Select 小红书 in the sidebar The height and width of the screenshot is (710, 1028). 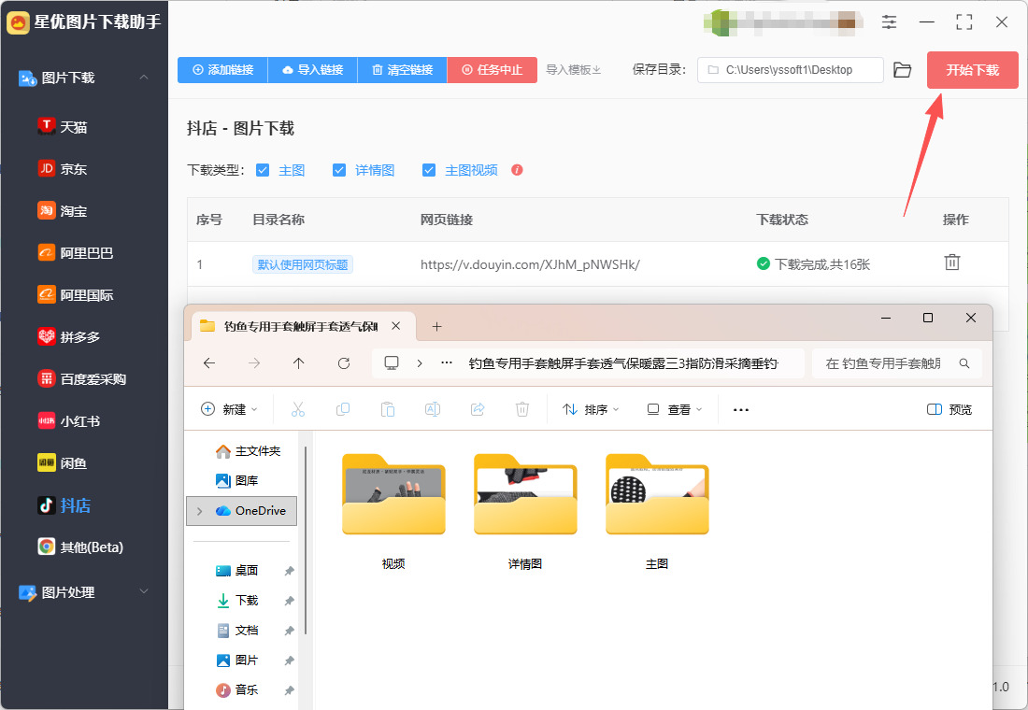(x=79, y=421)
